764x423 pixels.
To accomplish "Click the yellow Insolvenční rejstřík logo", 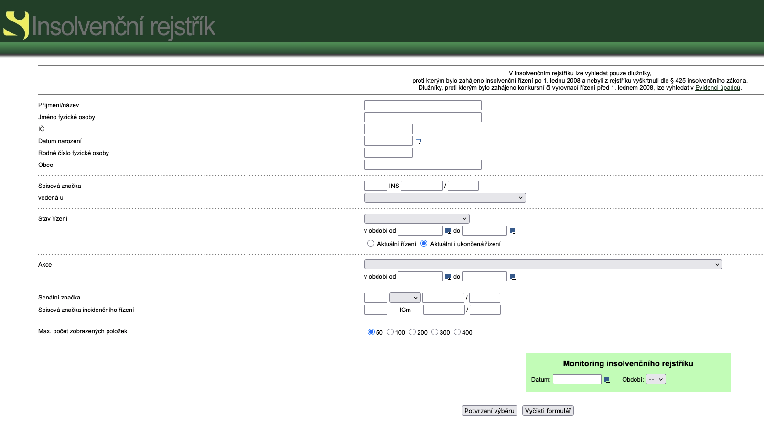I will tap(16, 25).
